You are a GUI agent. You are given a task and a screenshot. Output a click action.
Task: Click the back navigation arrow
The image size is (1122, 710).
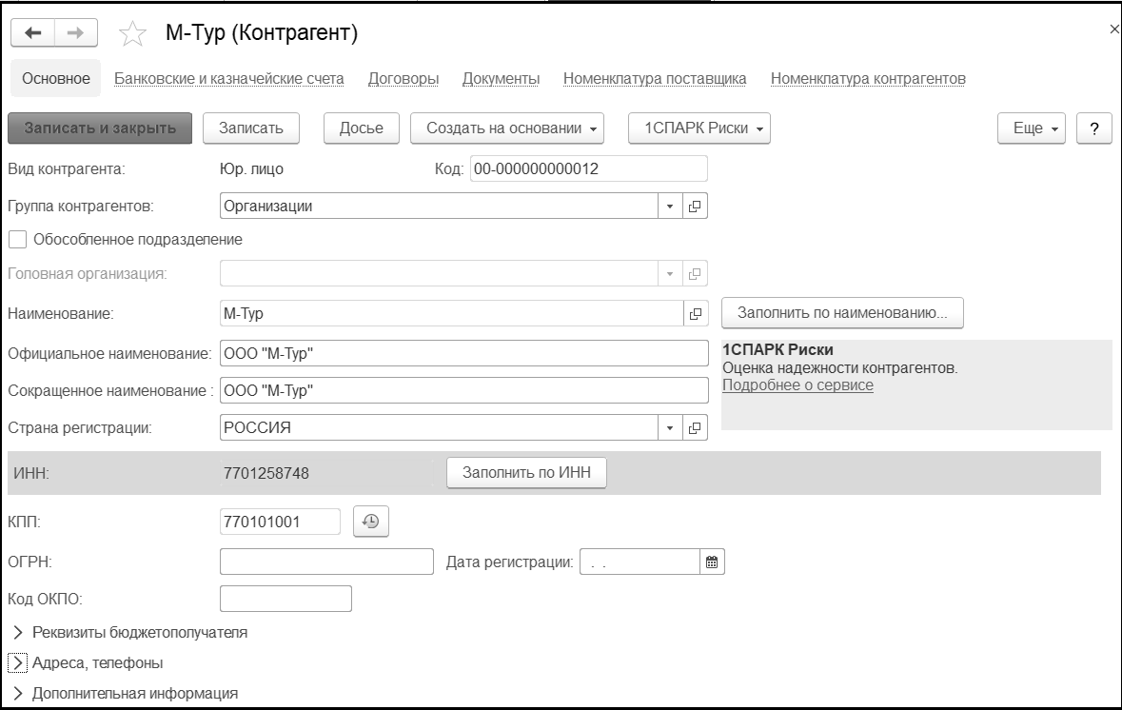(x=33, y=33)
